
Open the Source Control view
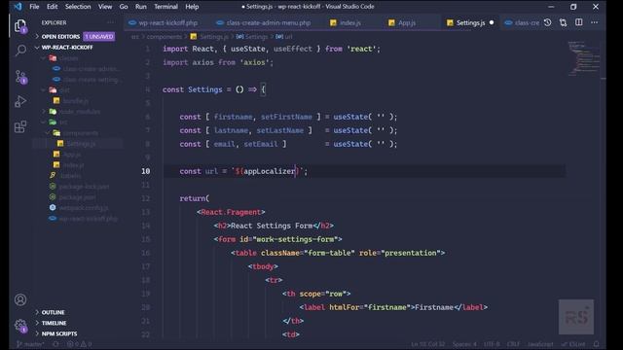tap(20, 77)
